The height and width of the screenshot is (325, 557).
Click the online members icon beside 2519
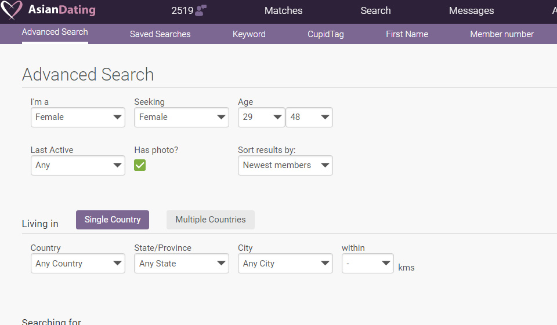pyautogui.click(x=201, y=10)
